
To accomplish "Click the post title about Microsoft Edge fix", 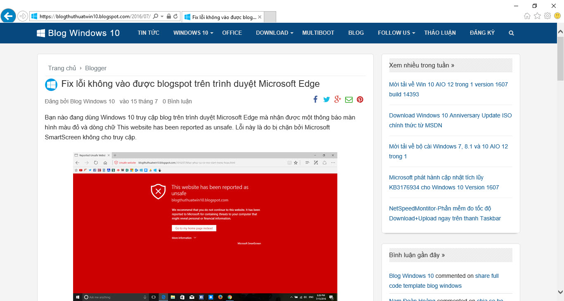I will pos(190,84).
